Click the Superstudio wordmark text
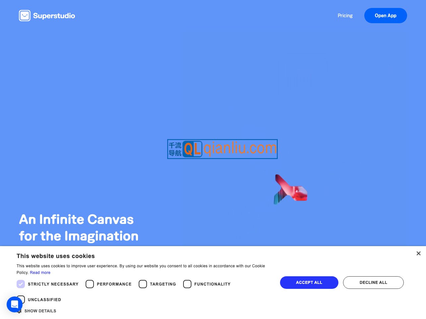 (54, 16)
